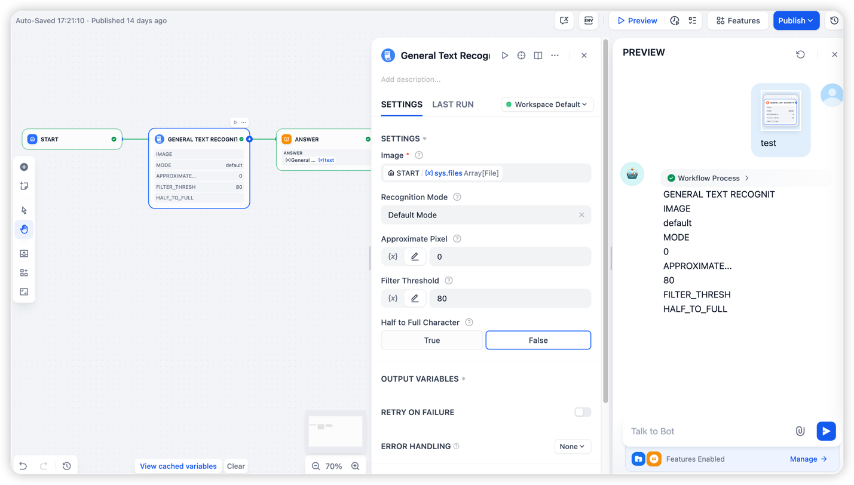Set Half to Full Character to False
Viewport: 854px width, 485px height.
click(538, 340)
